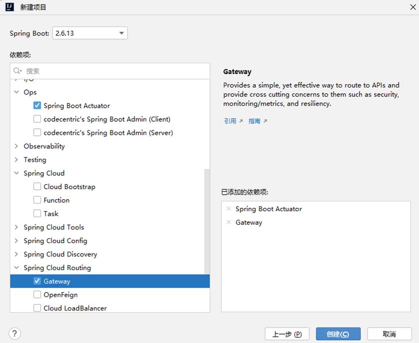Uncheck the Gateway dependency checkbox
Image resolution: width=419 pixels, height=343 pixels.
[x=37, y=281]
